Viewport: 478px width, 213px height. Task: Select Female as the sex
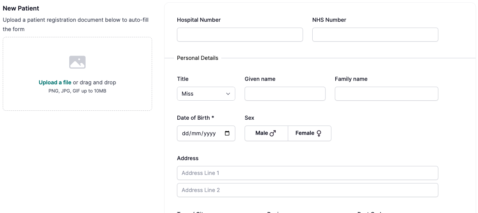(310, 133)
